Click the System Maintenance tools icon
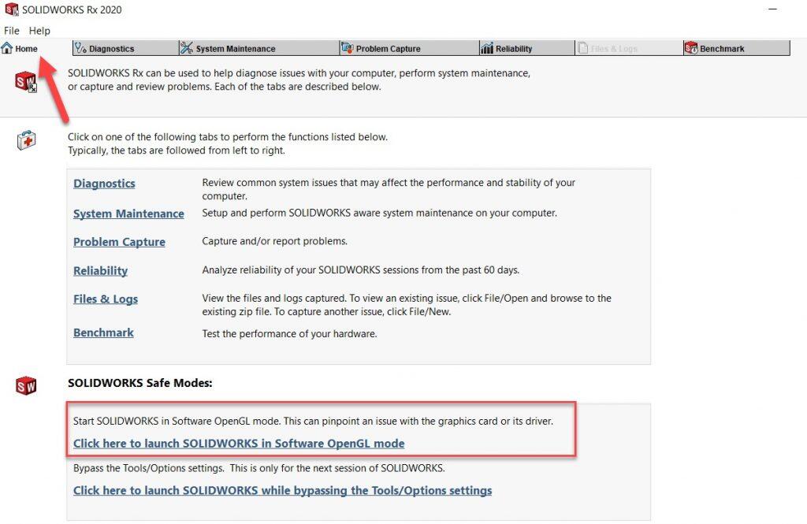This screenshot has width=807, height=524. [x=187, y=48]
